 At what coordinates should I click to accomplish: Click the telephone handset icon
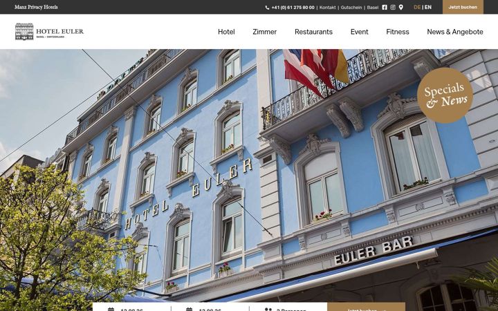267,8
